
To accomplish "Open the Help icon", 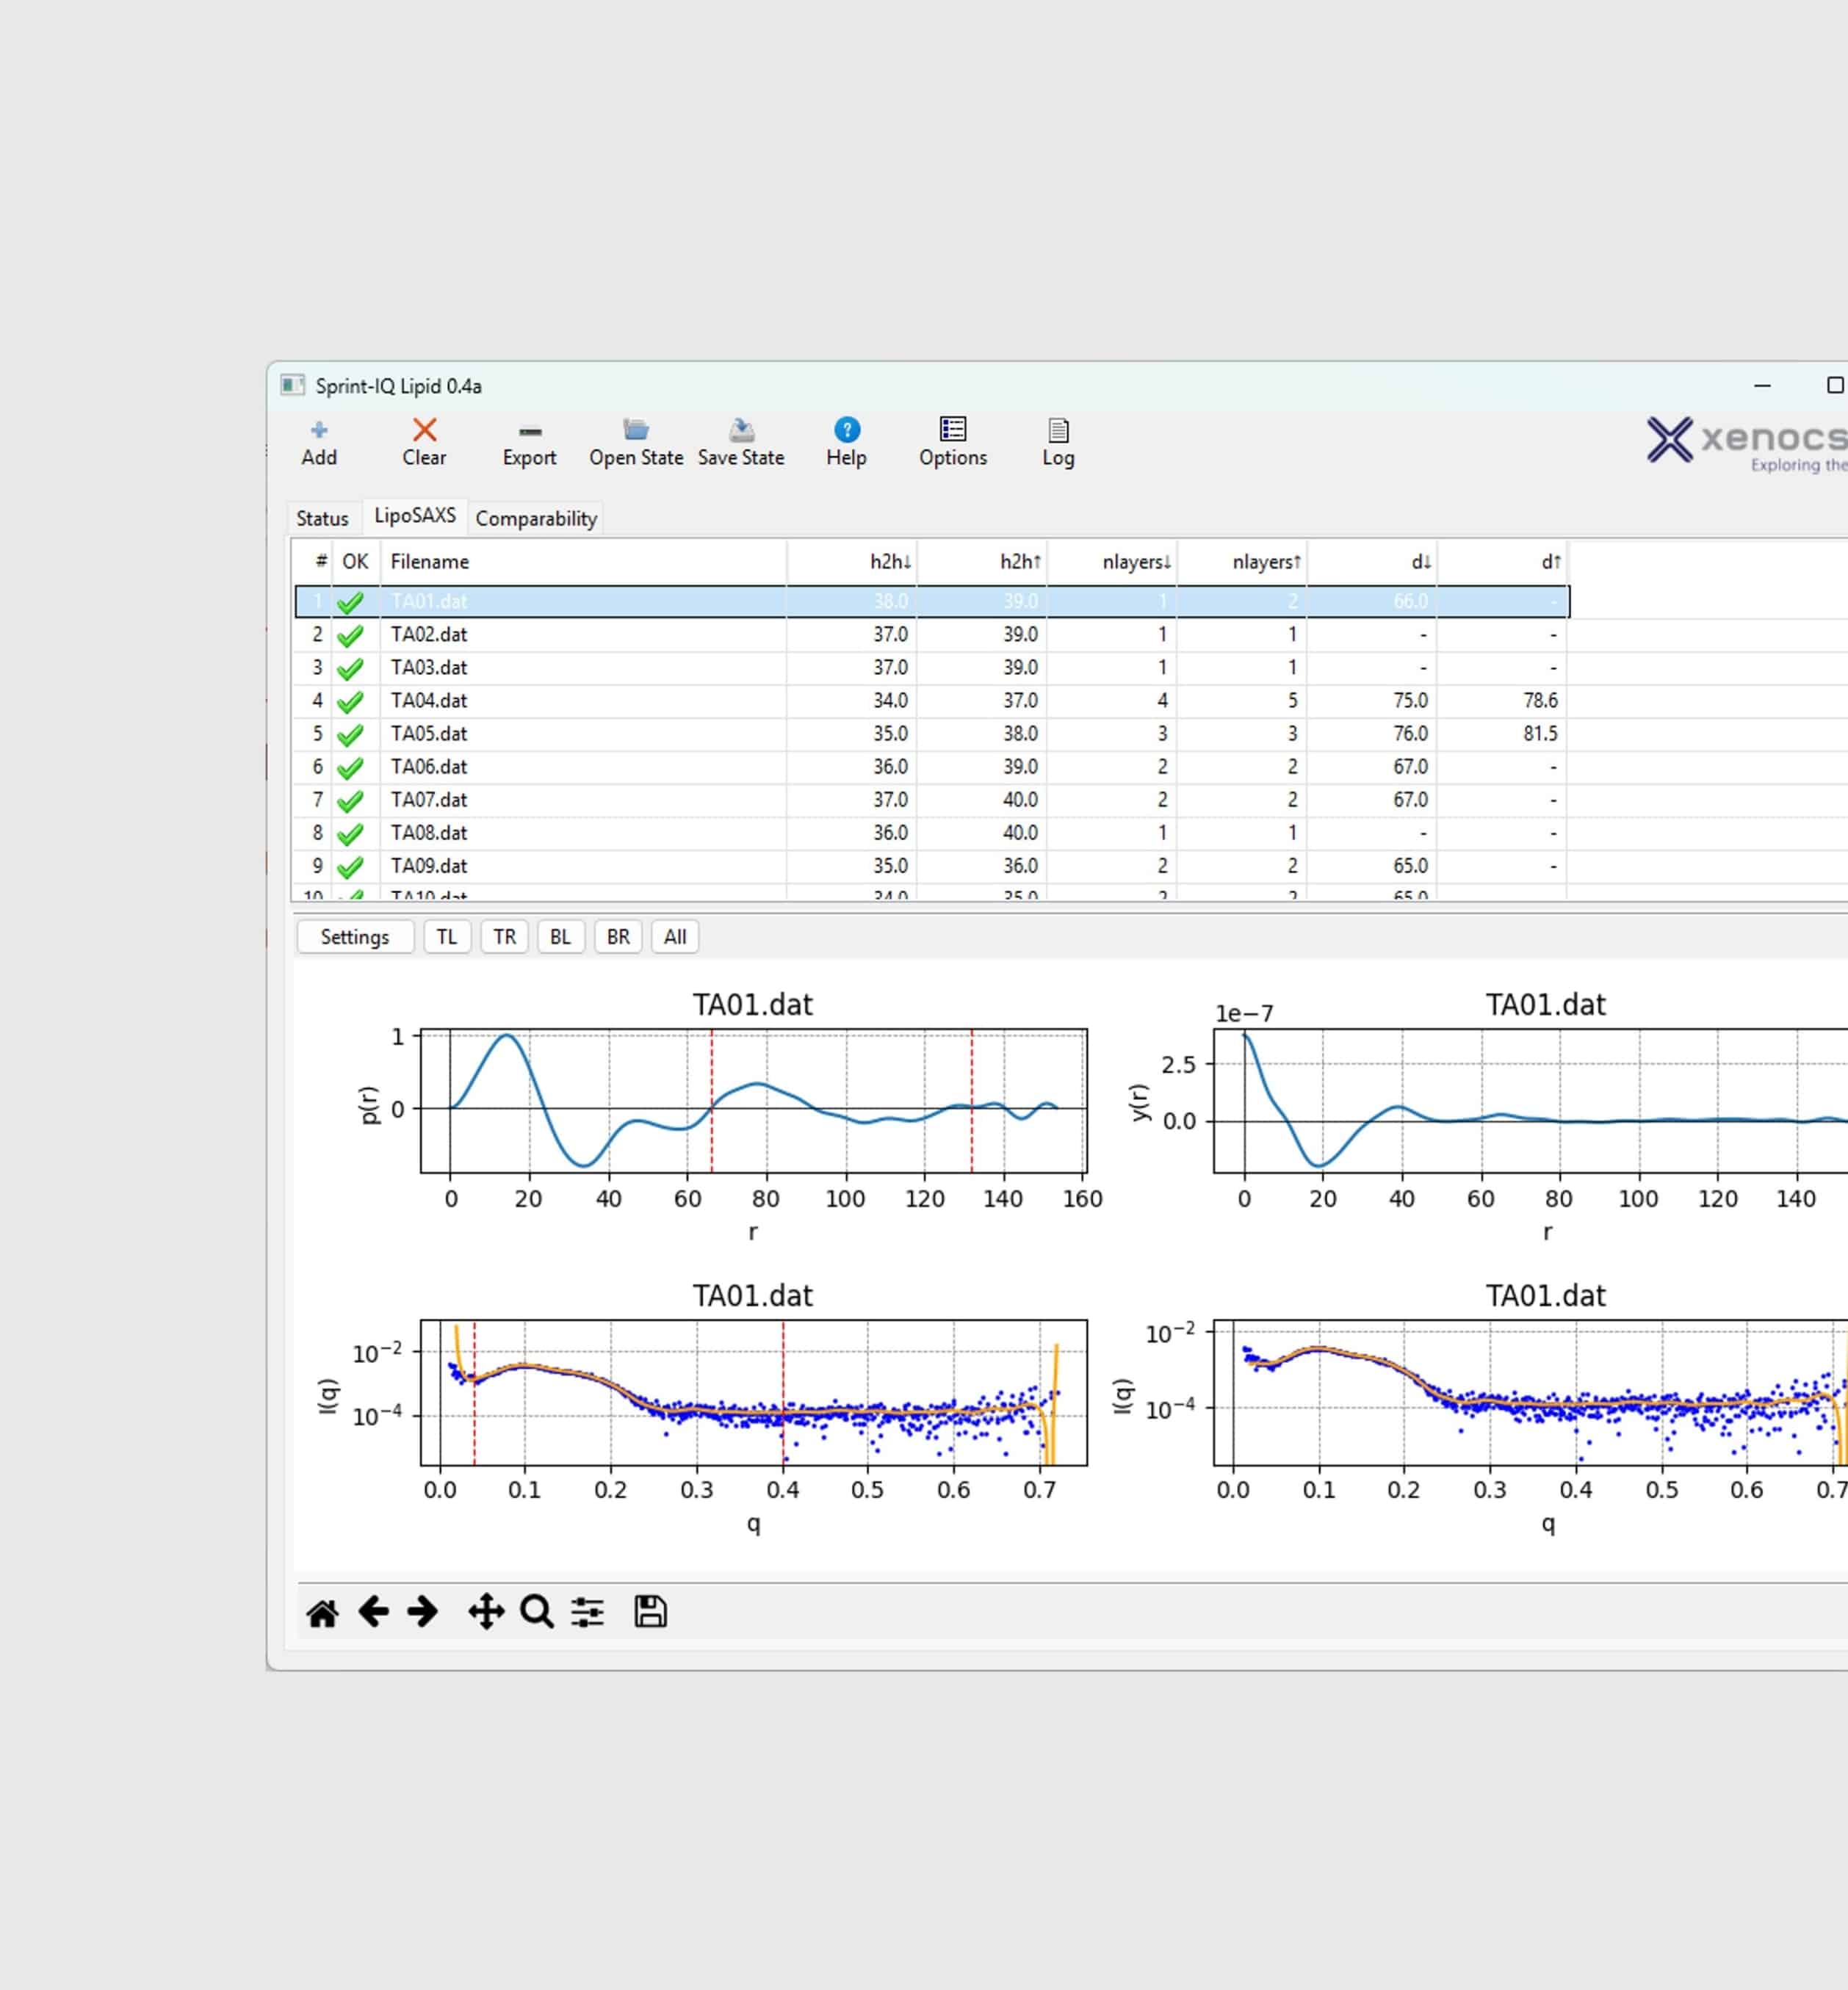I will click(846, 431).
